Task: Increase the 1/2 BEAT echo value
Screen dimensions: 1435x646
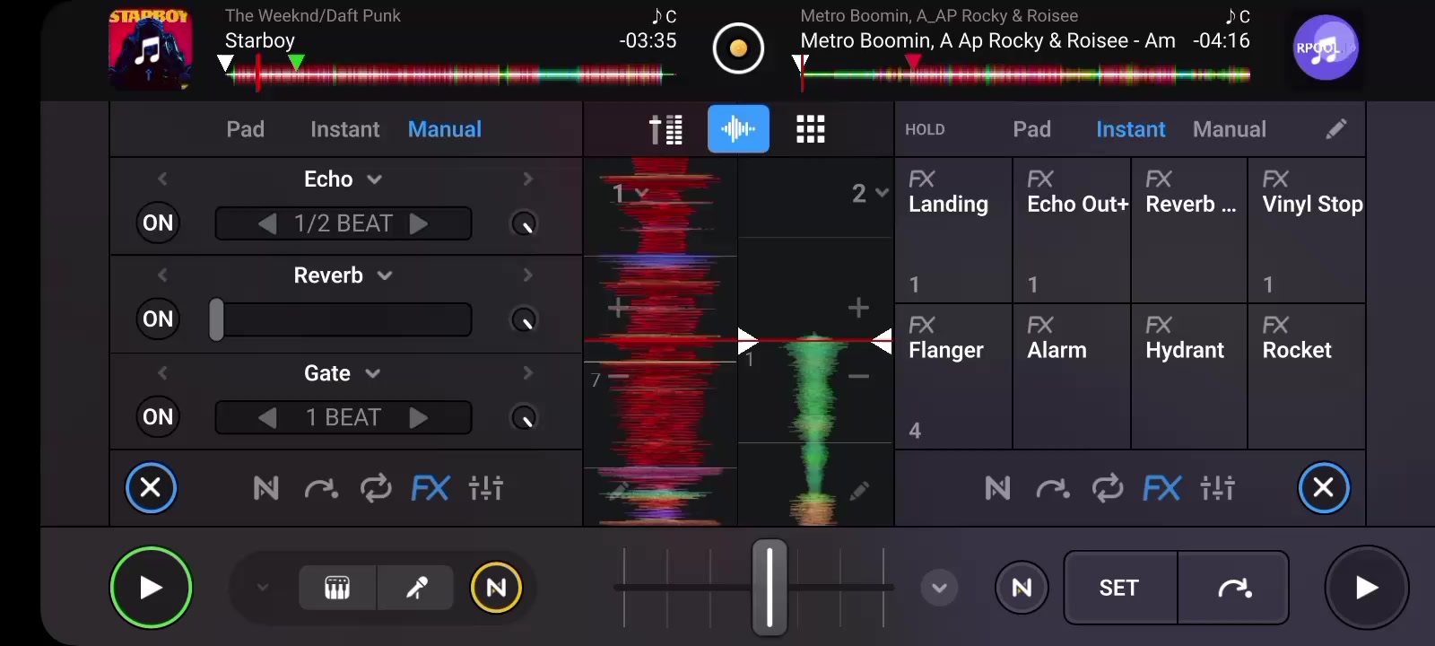Action: 419,223
